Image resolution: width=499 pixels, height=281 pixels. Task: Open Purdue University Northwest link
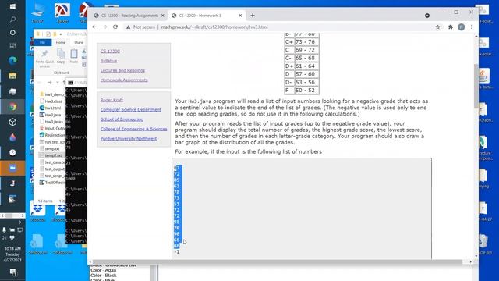pos(129,139)
